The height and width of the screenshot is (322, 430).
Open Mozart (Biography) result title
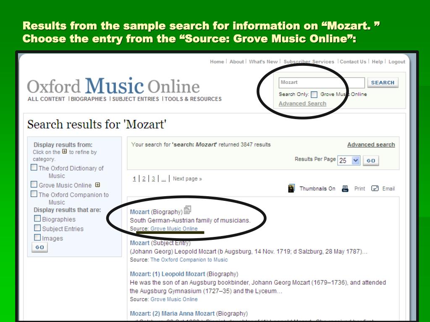[x=139, y=212]
